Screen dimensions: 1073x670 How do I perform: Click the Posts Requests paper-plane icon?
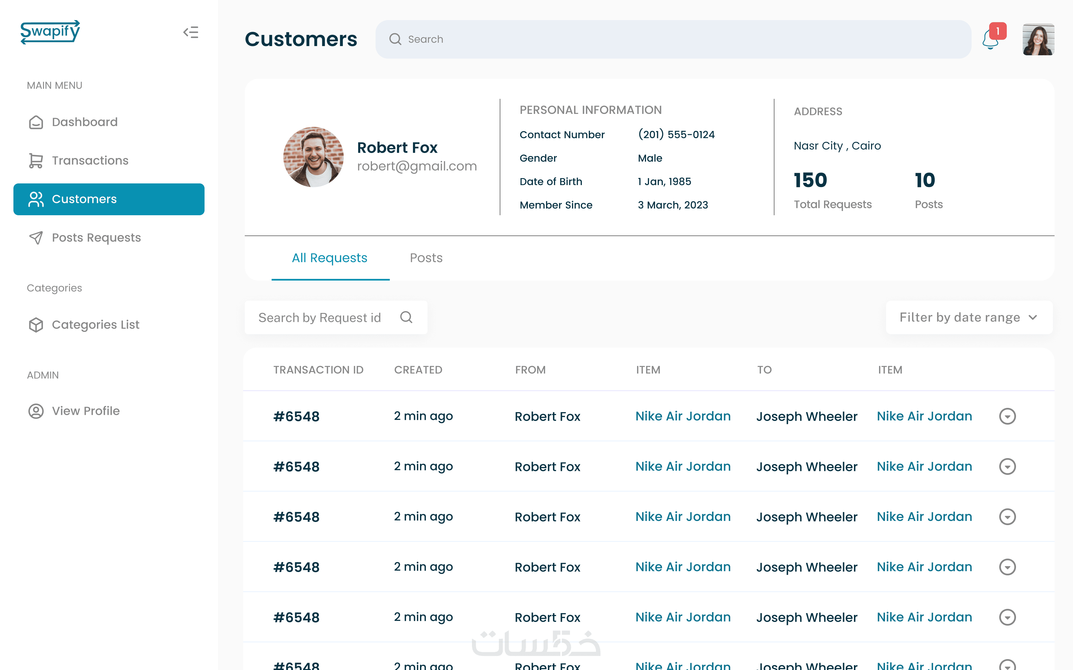click(36, 238)
